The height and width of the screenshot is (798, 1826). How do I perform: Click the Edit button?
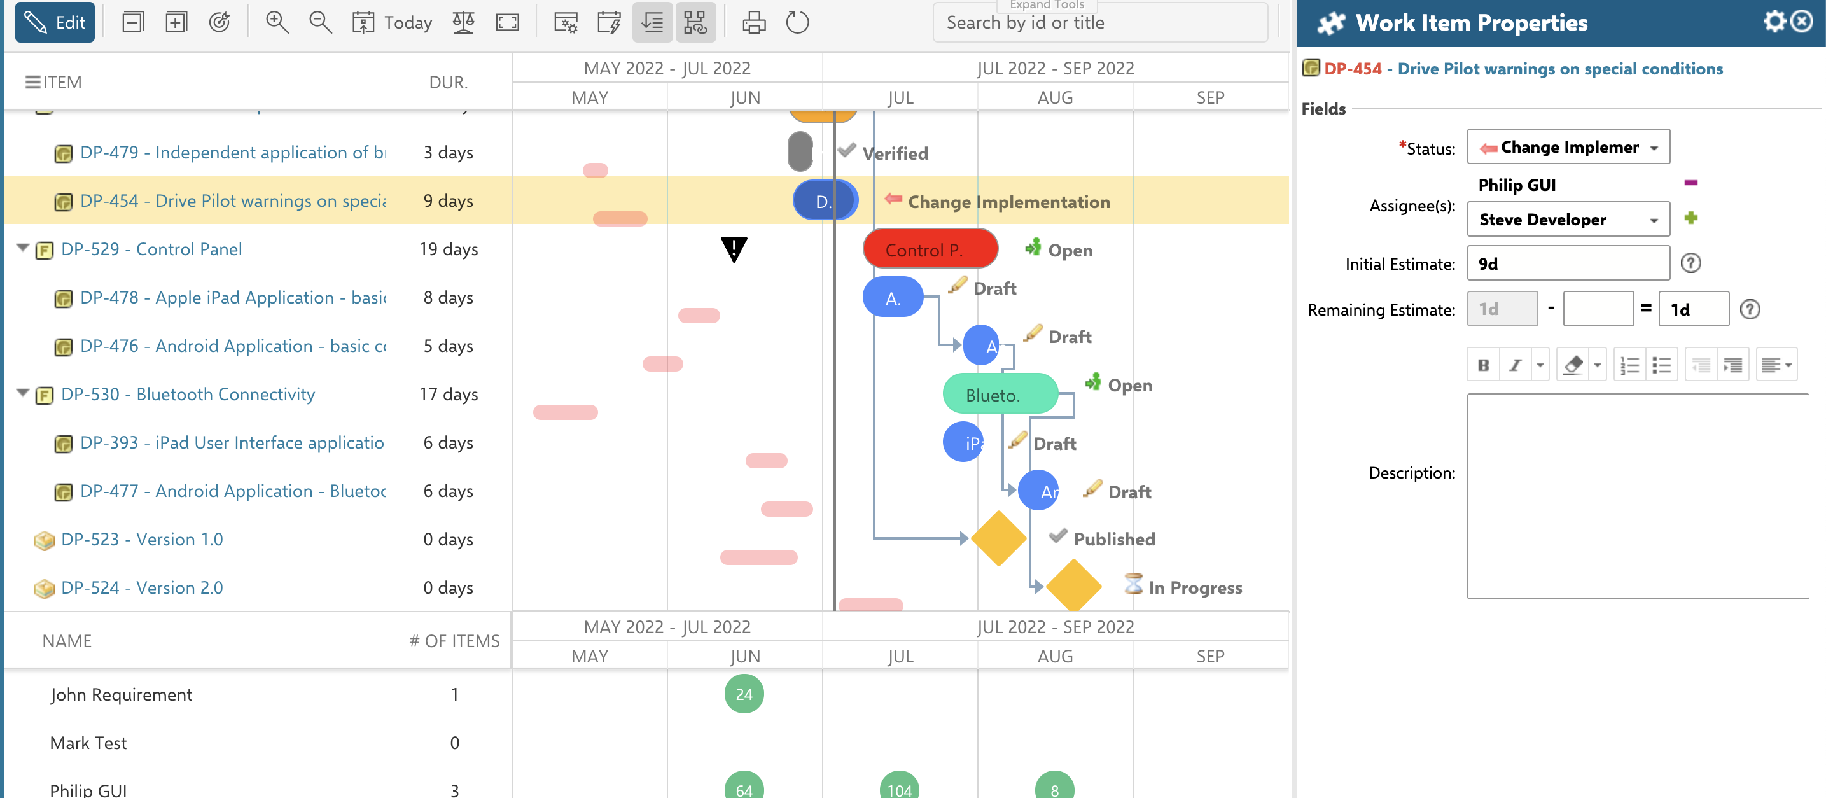(x=55, y=23)
